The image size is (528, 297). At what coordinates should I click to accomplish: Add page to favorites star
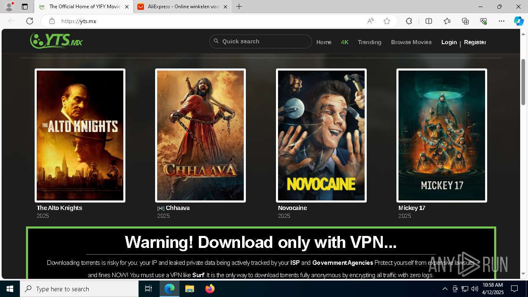pos(387,21)
